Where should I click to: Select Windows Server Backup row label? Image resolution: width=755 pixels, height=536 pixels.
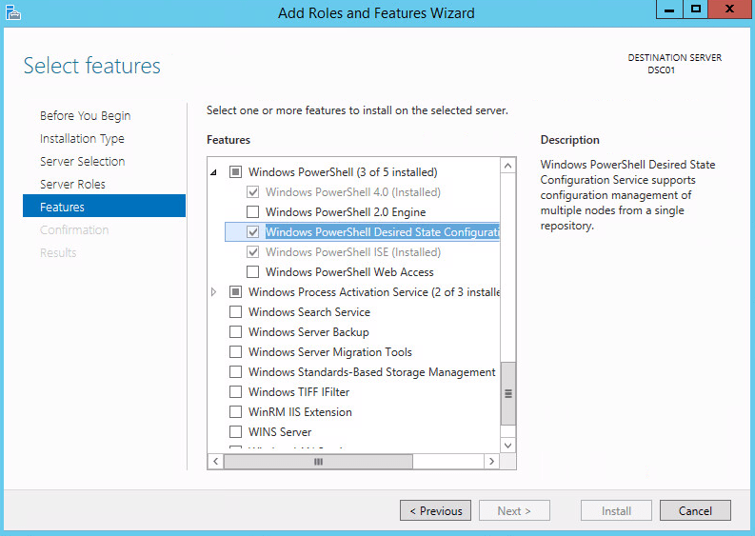click(308, 332)
